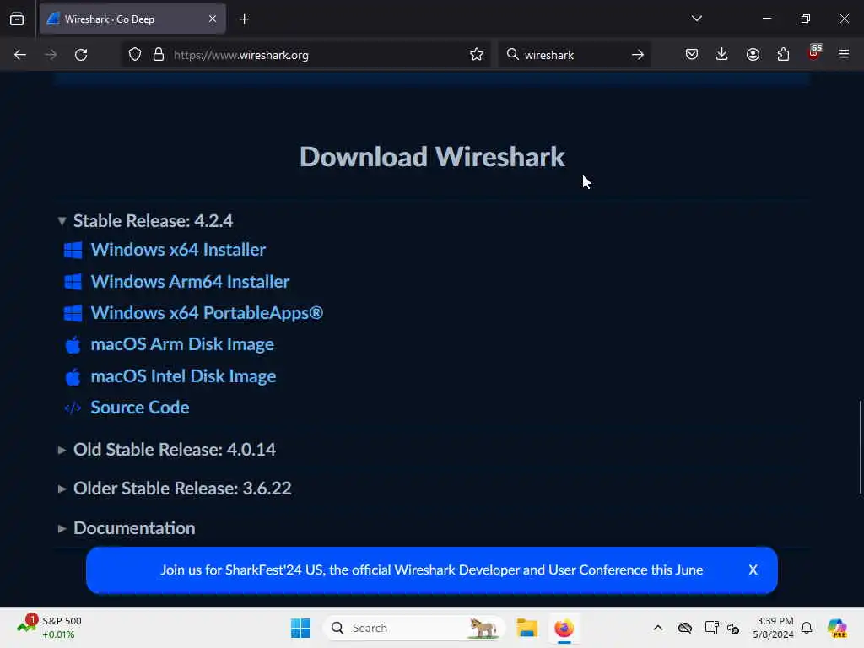Download the macOS Intel Disk Image
This screenshot has width=864, height=648.
coord(183,376)
